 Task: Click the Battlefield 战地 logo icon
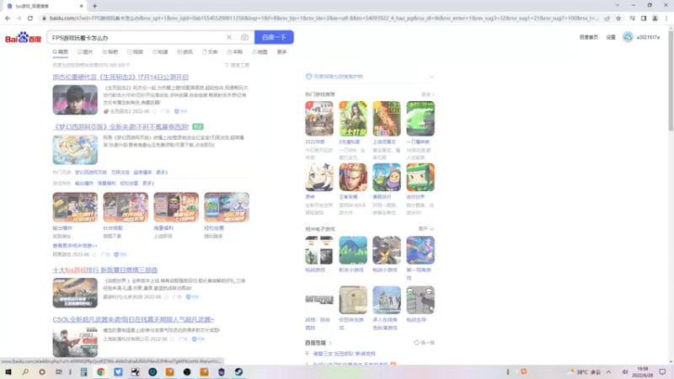(319, 300)
